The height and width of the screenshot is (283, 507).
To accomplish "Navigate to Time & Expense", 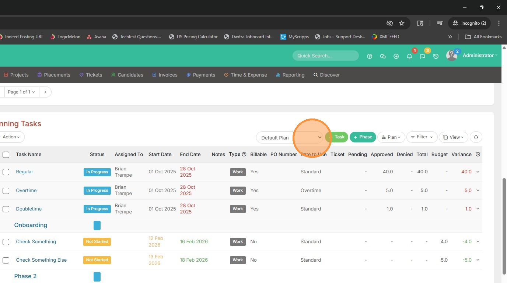I will pos(245,75).
